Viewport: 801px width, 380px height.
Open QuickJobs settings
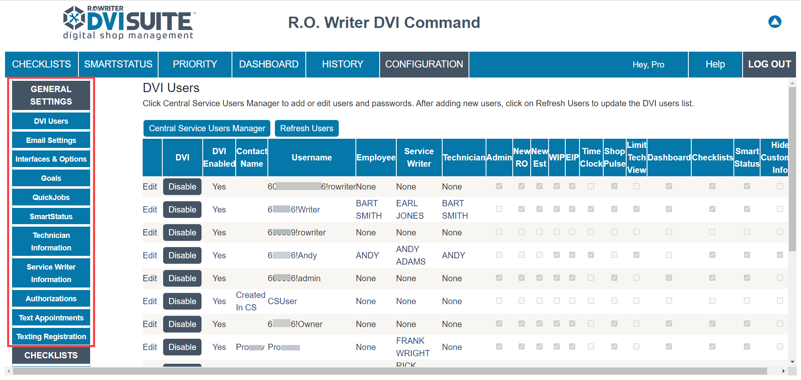tap(51, 197)
